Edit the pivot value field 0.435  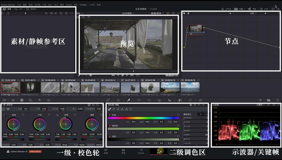(80, 109)
